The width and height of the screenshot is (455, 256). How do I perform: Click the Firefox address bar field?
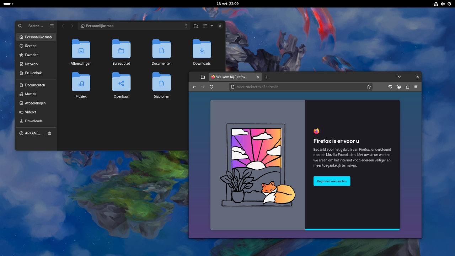pos(299,87)
